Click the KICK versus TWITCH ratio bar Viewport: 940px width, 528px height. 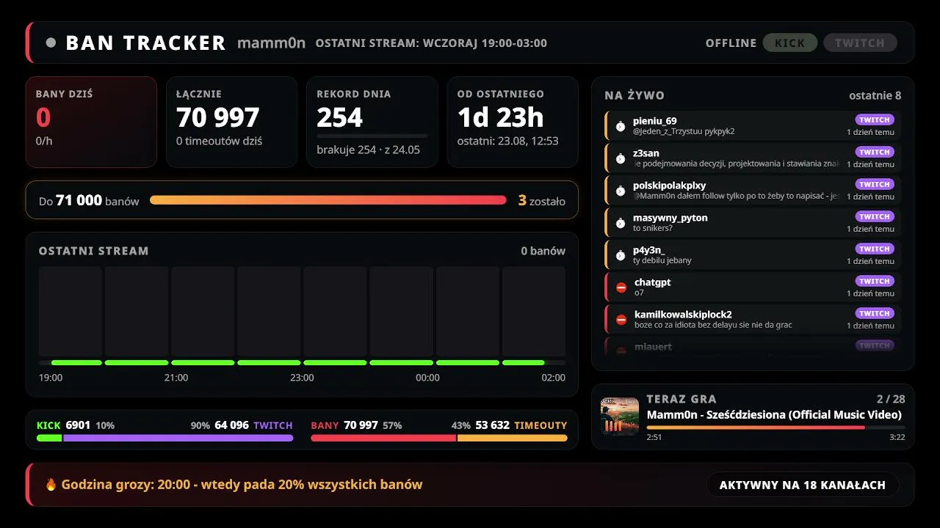pyautogui.click(x=165, y=438)
